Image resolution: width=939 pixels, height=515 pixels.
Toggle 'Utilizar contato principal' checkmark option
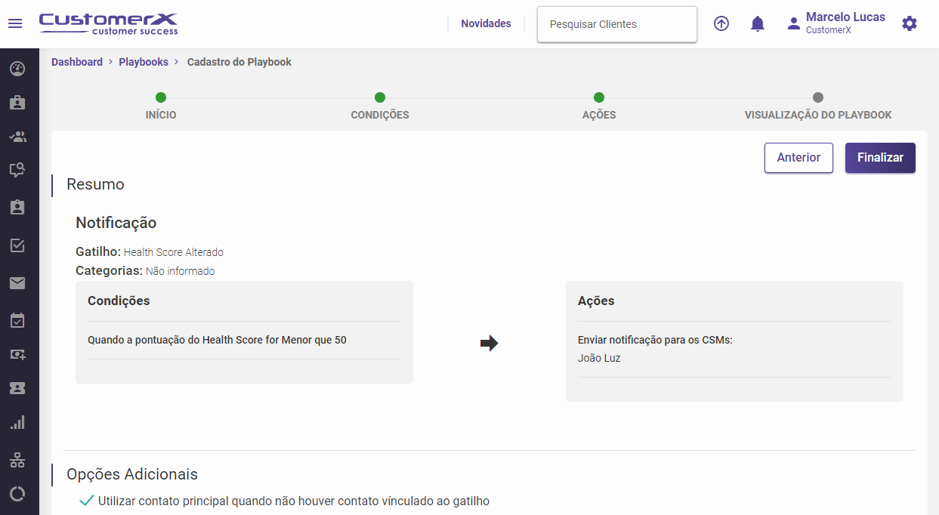(x=87, y=501)
